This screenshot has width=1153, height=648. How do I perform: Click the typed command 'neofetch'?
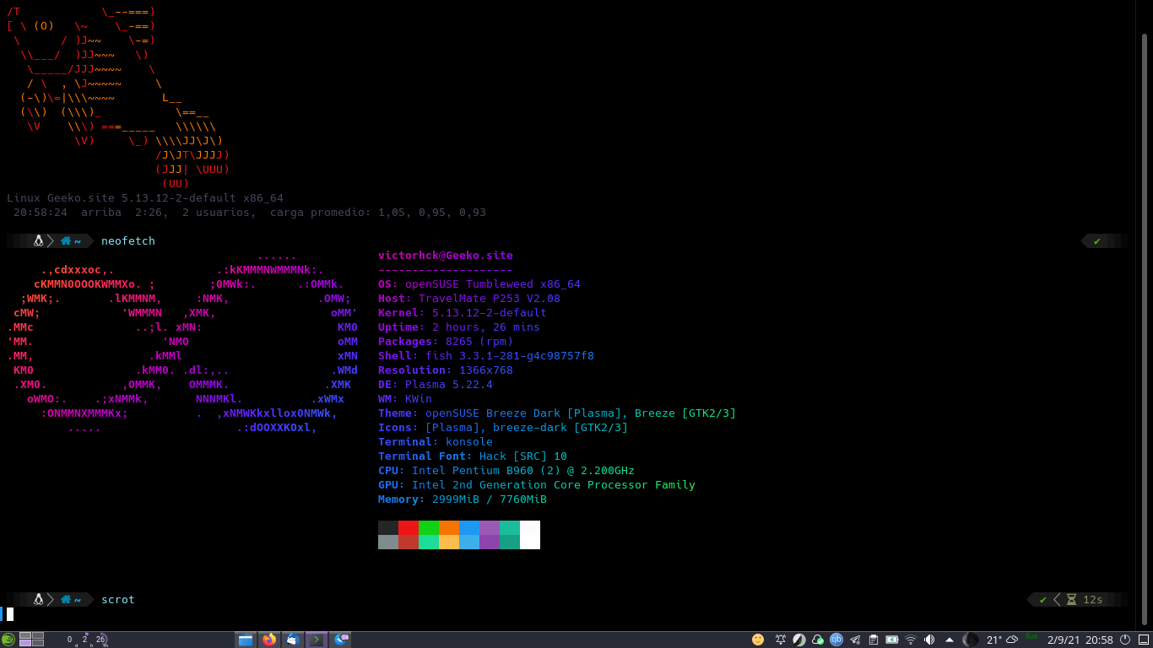[128, 241]
